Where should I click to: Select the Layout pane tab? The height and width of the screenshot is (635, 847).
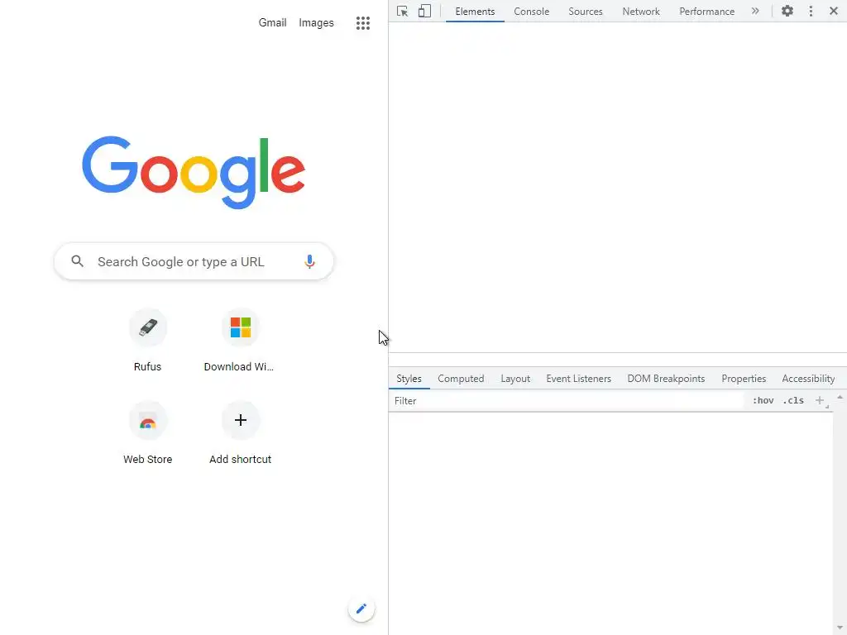pyautogui.click(x=515, y=379)
